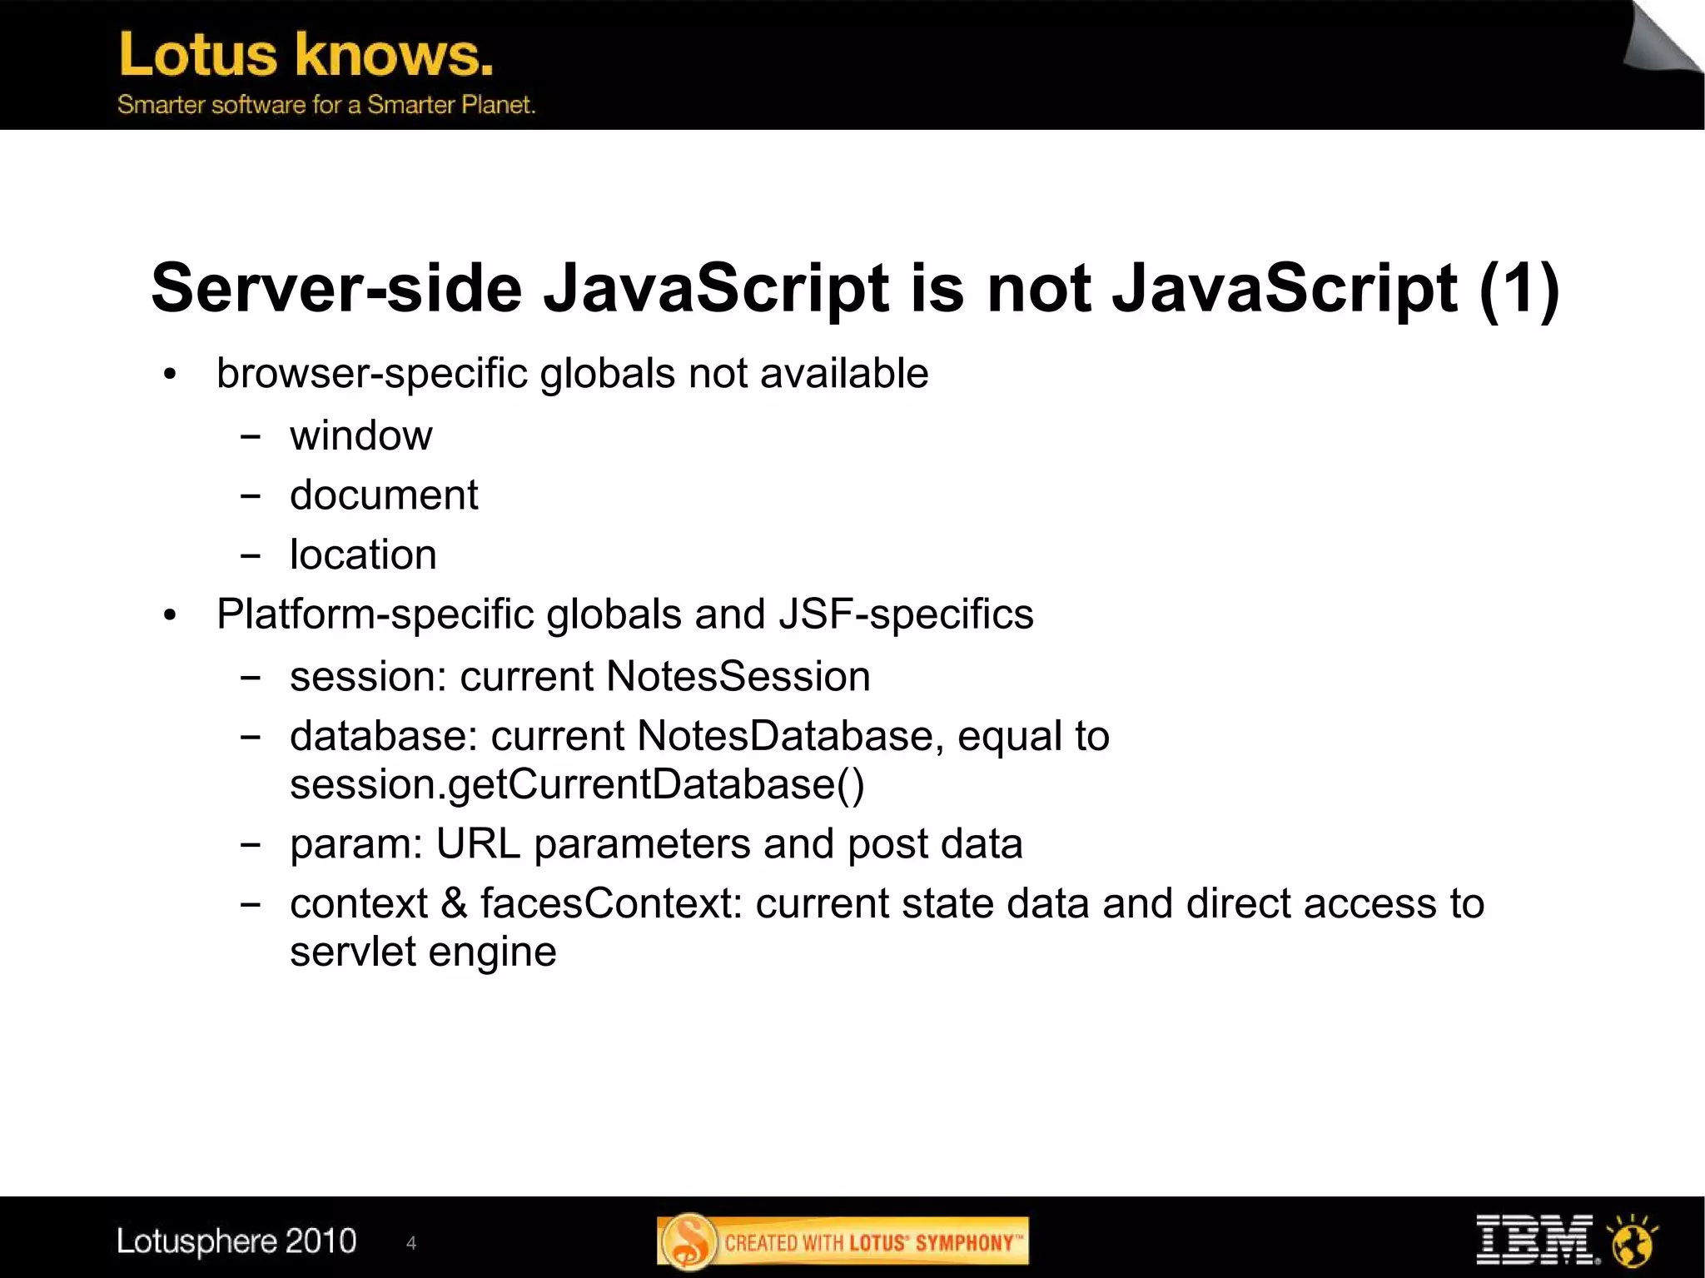1705x1278 pixels.
Task: Click the 'location' sub-bullet
Action: coord(363,554)
